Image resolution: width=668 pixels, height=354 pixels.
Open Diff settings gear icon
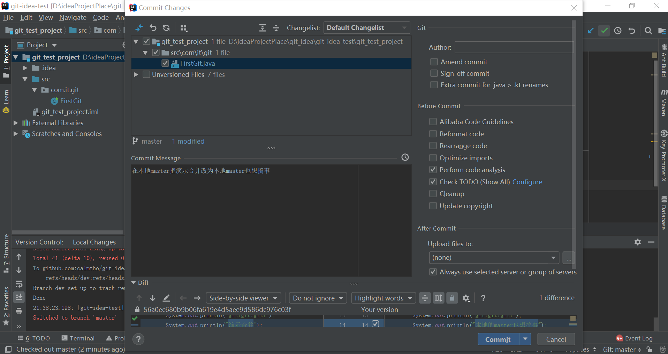point(466,298)
